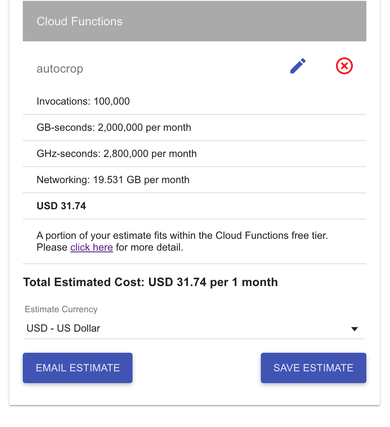Click the autocrop function name
Image resolution: width=390 pixels, height=427 pixels.
[60, 69]
